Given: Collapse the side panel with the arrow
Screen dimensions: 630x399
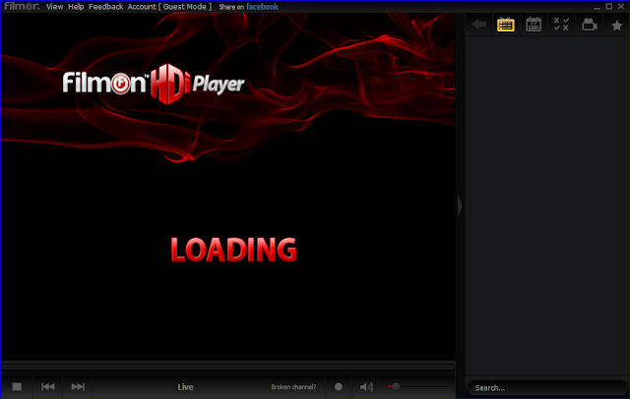Looking at the screenshot, I should 460,205.
